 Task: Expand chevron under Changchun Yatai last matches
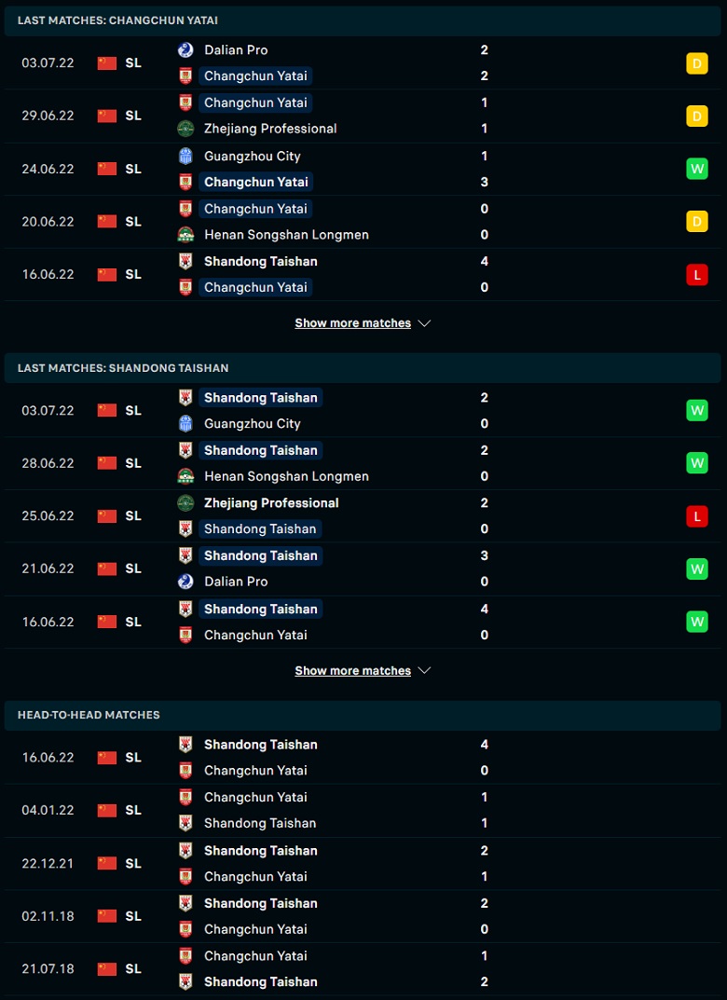click(424, 323)
